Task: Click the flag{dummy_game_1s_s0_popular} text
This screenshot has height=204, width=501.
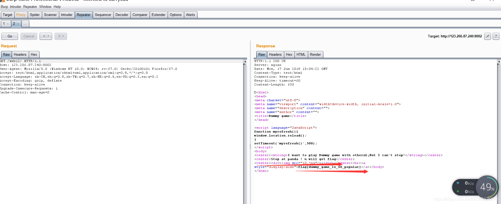Action: [x=330, y=167]
